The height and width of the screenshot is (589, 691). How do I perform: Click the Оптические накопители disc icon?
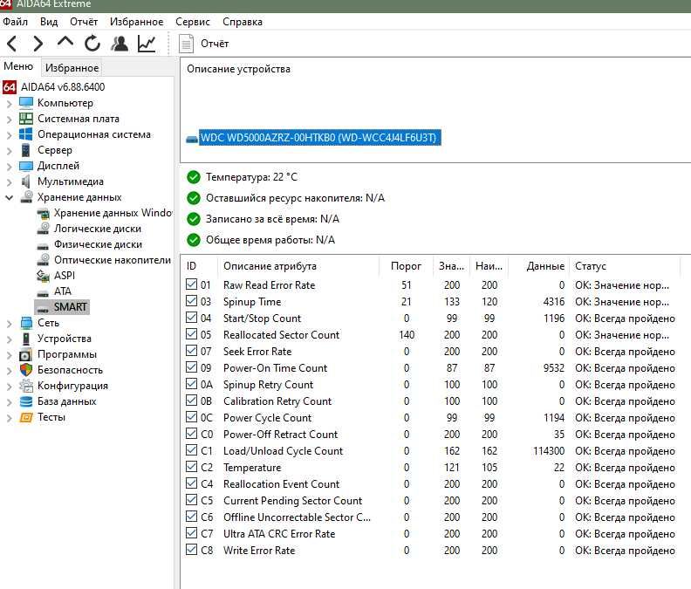point(43,260)
